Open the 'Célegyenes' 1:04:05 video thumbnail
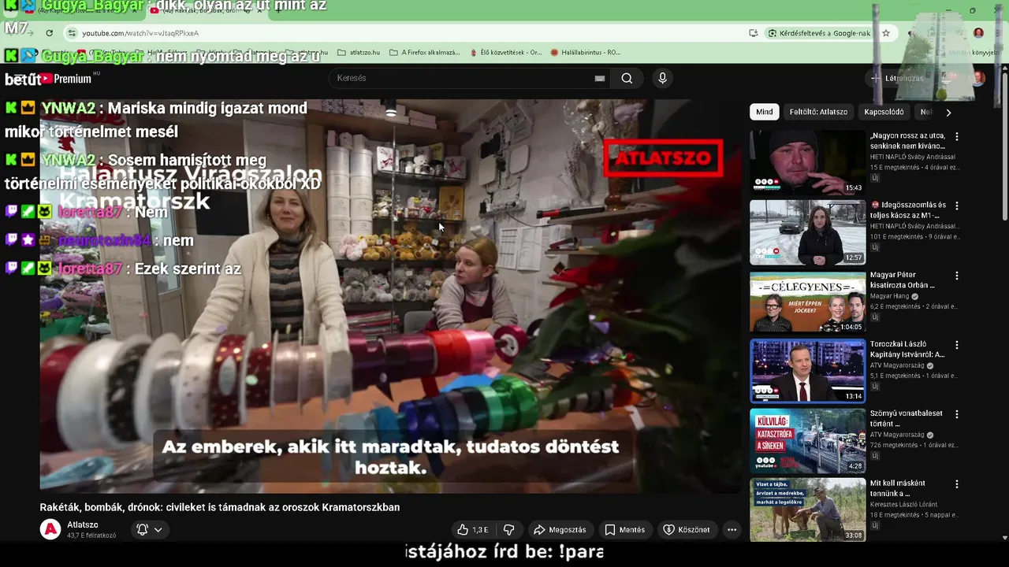This screenshot has width=1009, height=567. [x=807, y=302]
